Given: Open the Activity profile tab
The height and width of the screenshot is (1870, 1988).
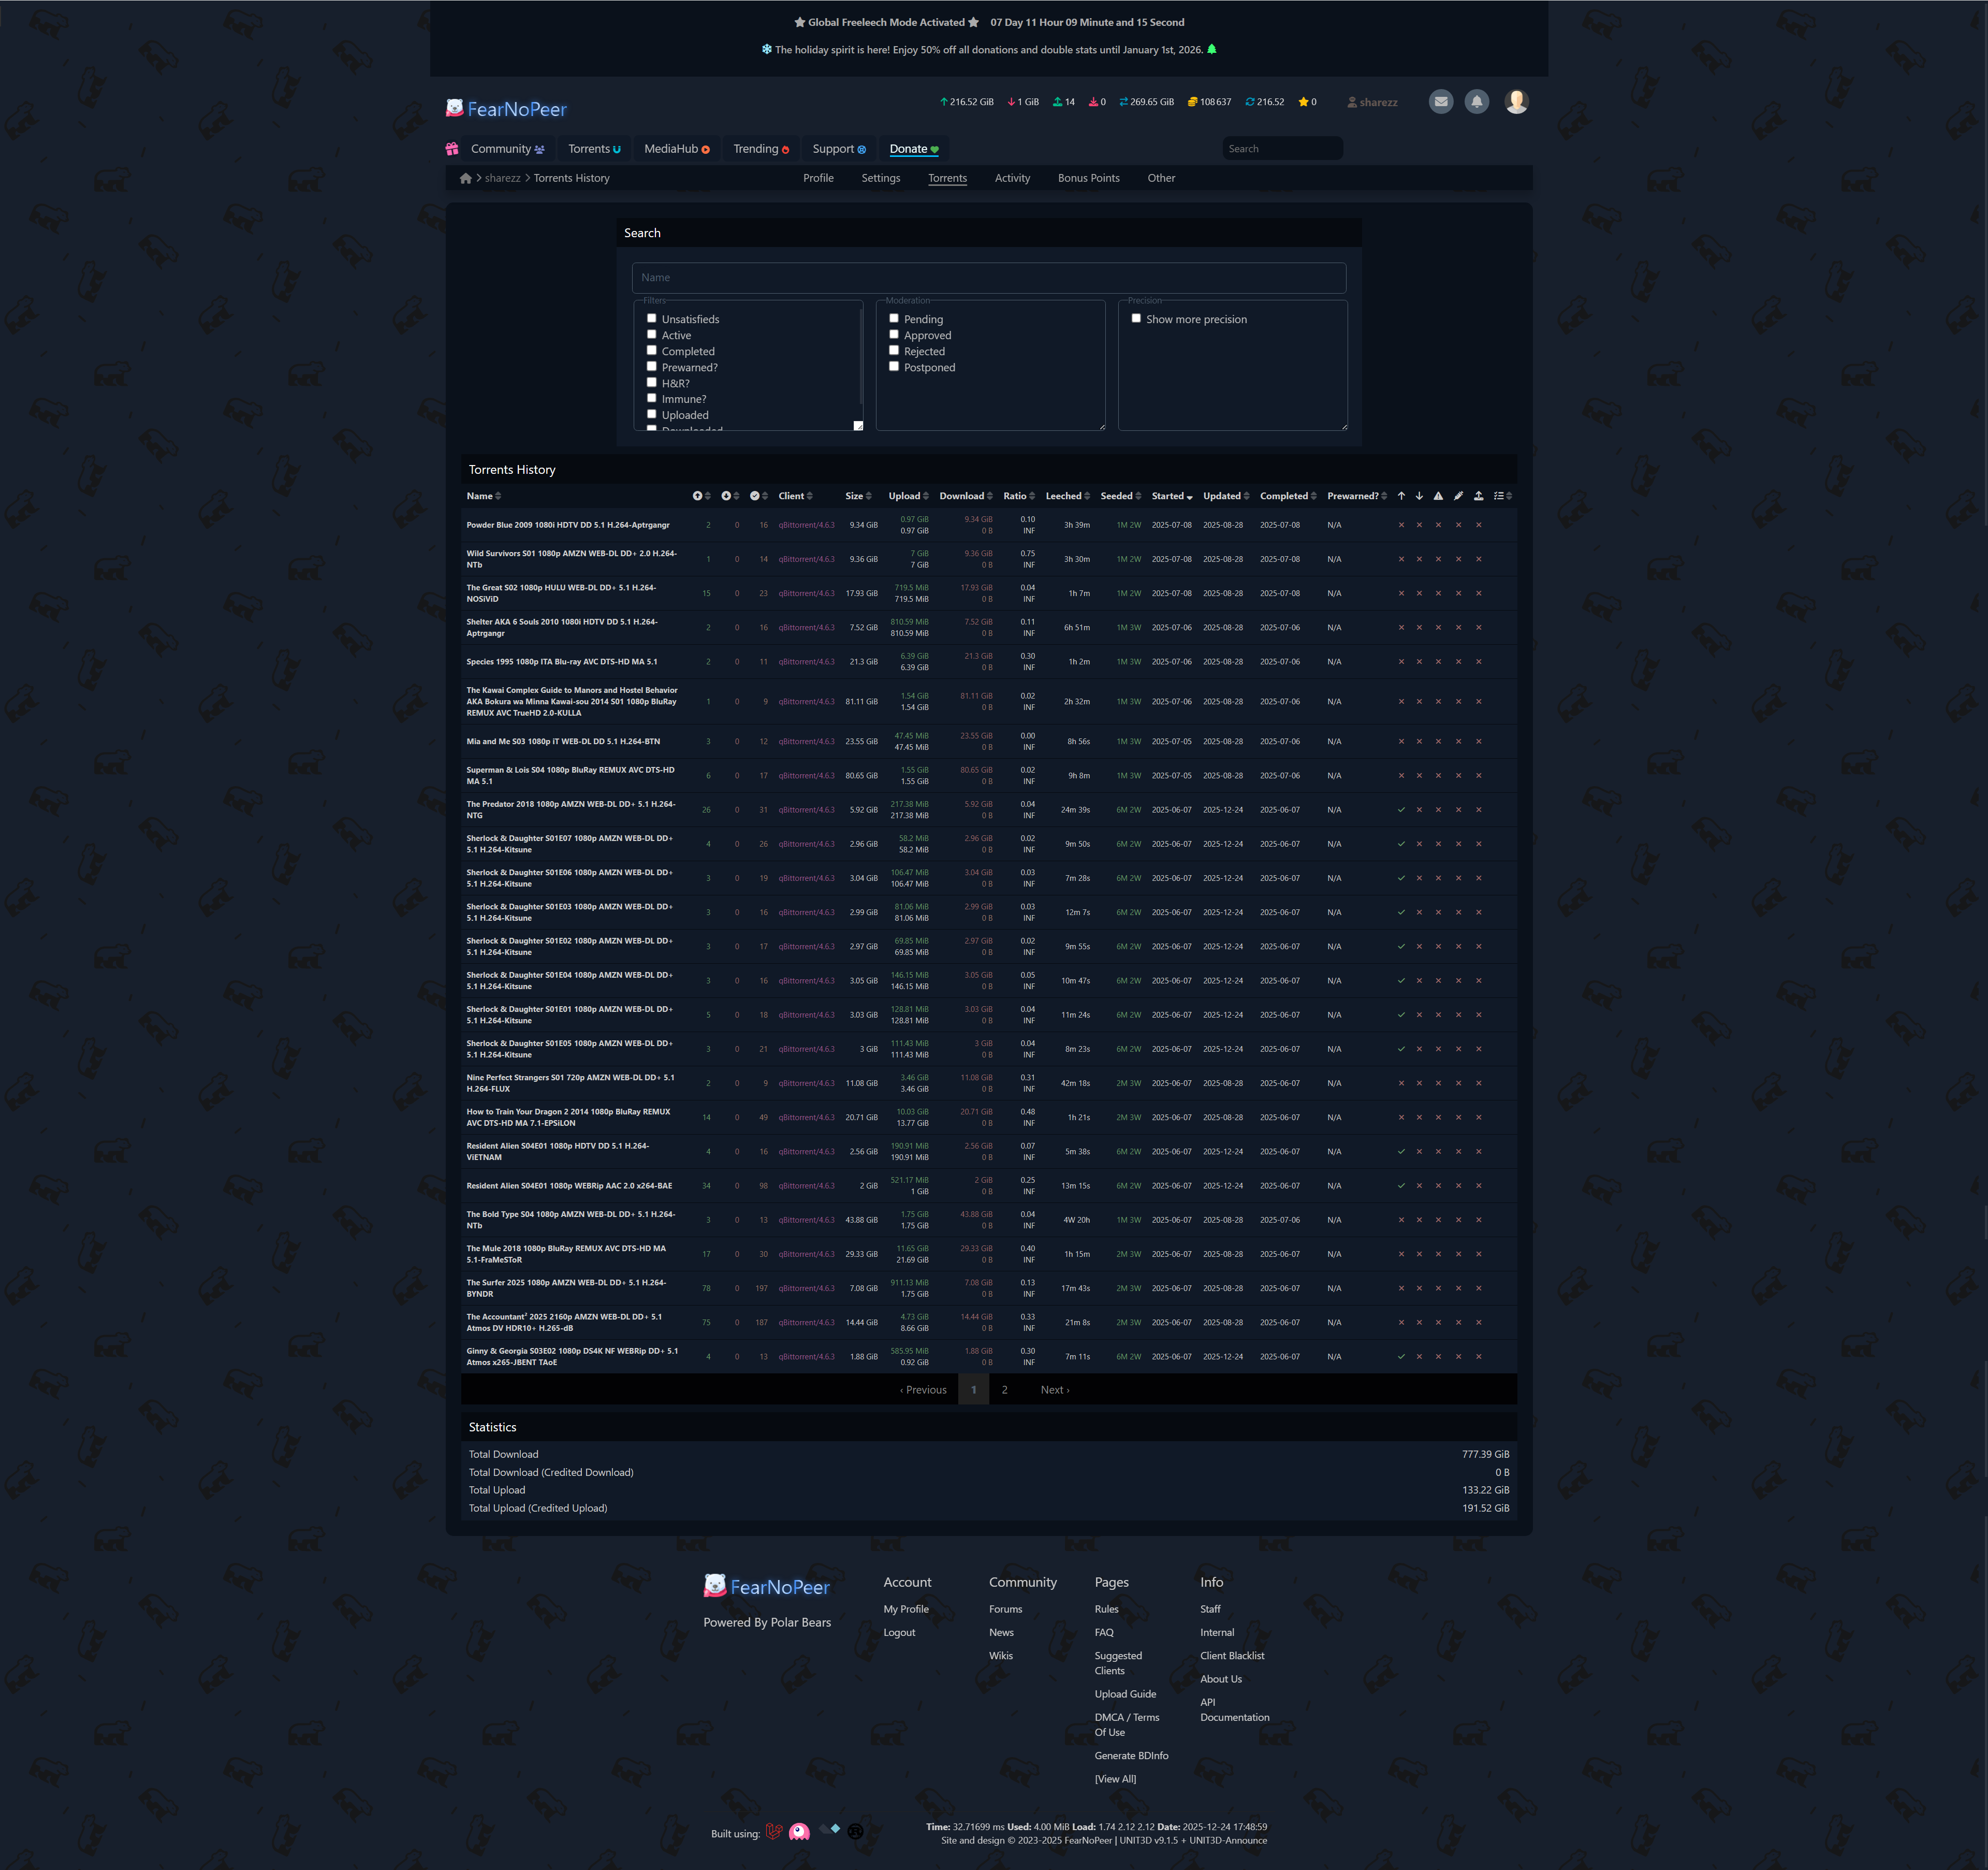Looking at the screenshot, I should tap(1012, 178).
